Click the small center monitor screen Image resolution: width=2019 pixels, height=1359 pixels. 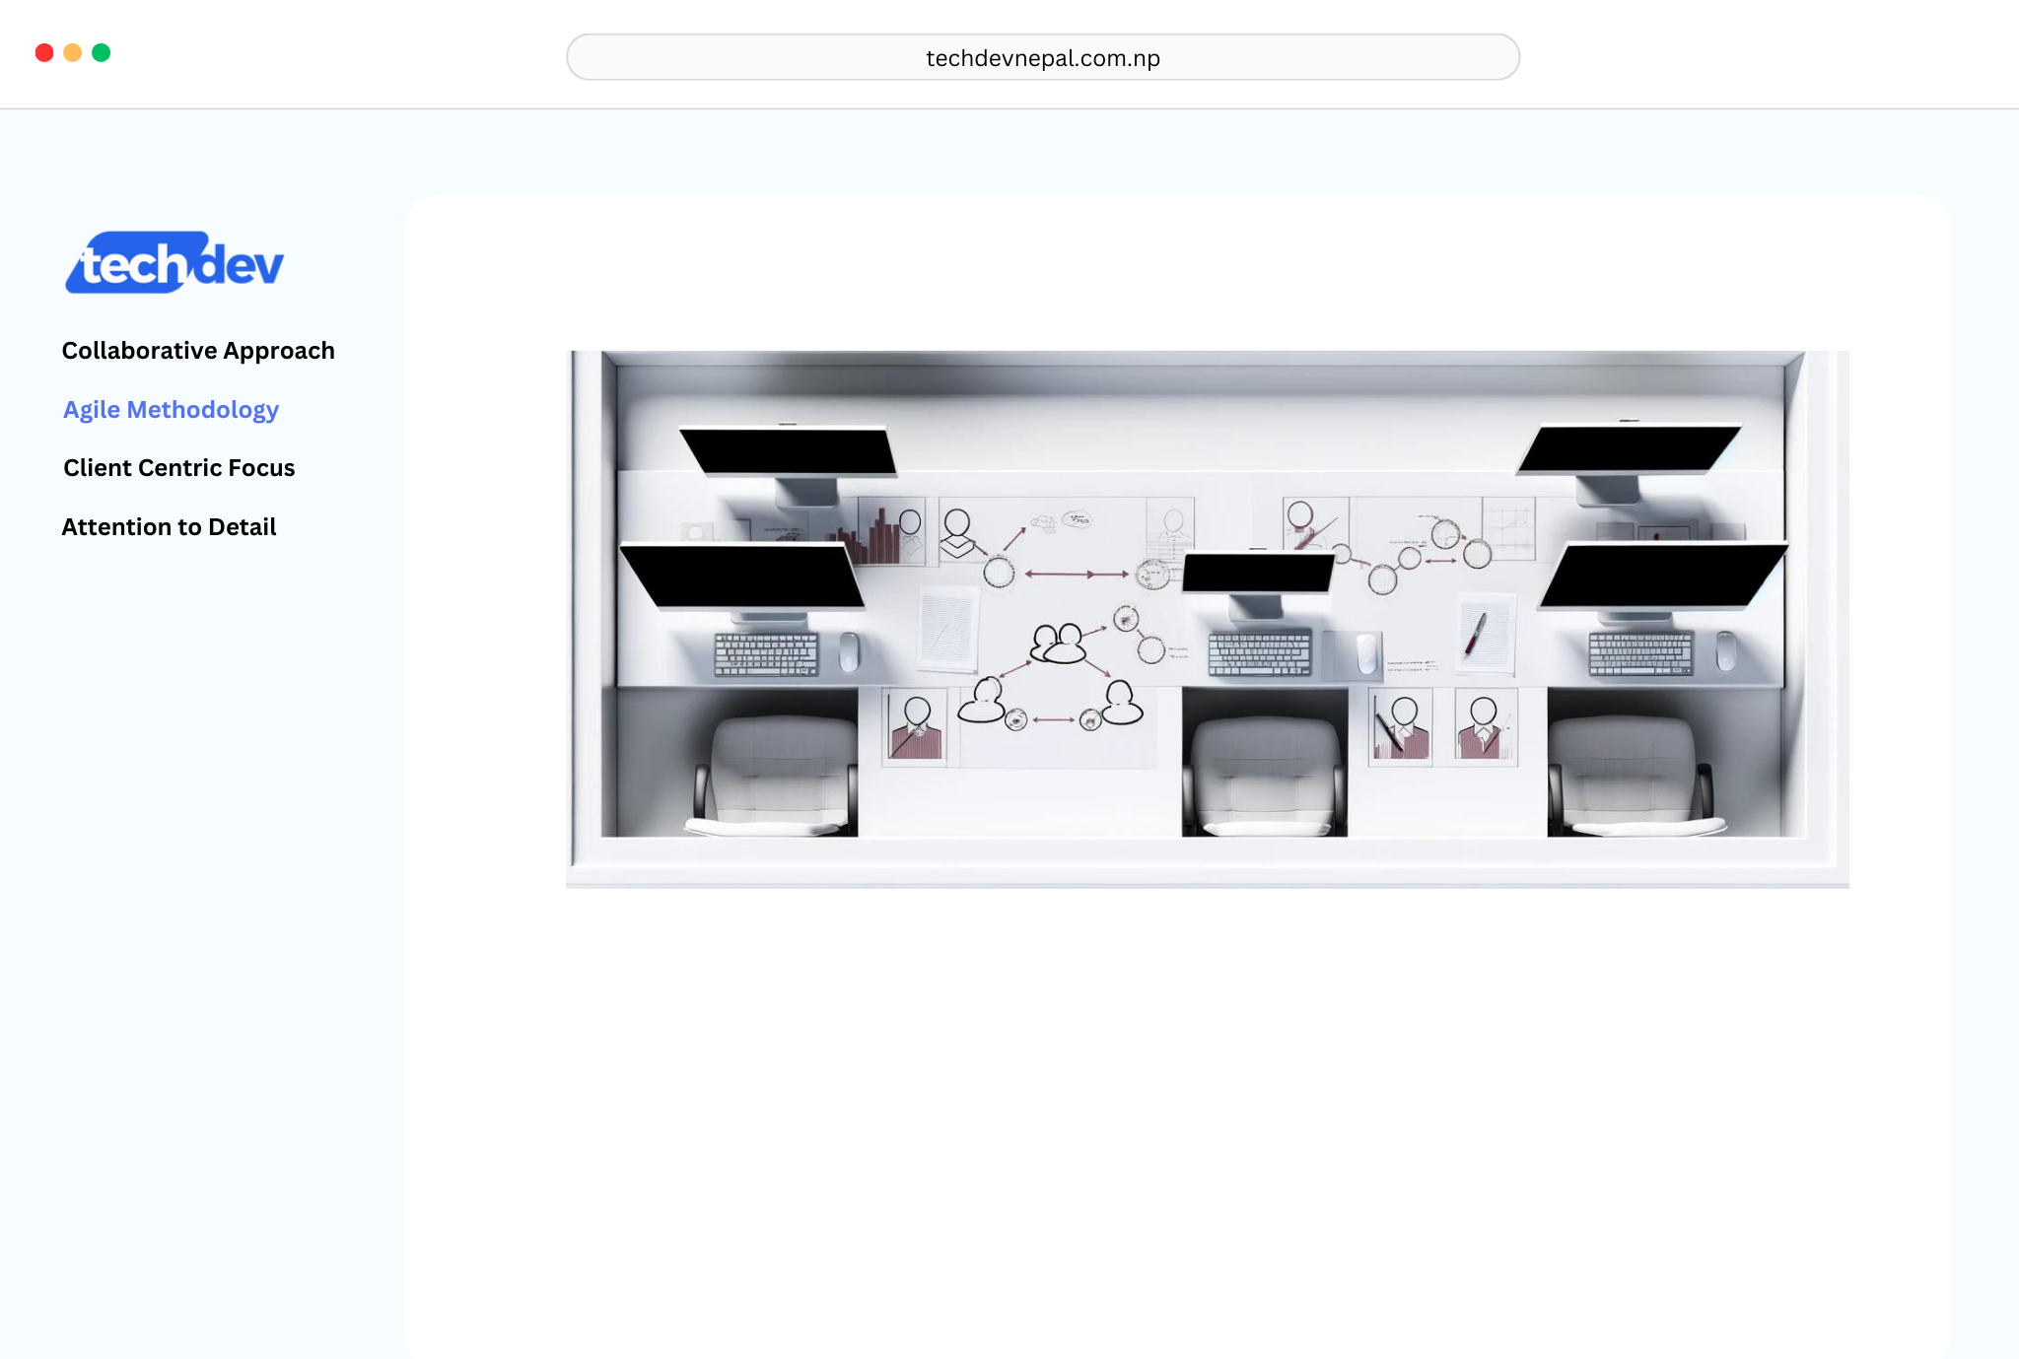coord(1258,572)
